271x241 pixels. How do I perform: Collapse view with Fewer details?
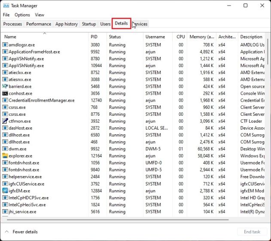tap(21, 232)
